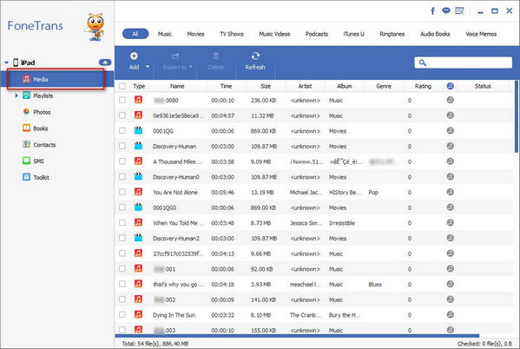Screen dimensions: 520x349
Task: Click the sync column header icon
Action: (450, 86)
